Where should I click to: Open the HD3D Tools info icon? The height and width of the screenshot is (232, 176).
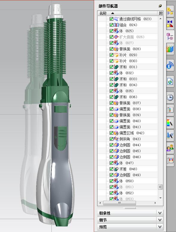pyautogui.click(x=170, y=65)
